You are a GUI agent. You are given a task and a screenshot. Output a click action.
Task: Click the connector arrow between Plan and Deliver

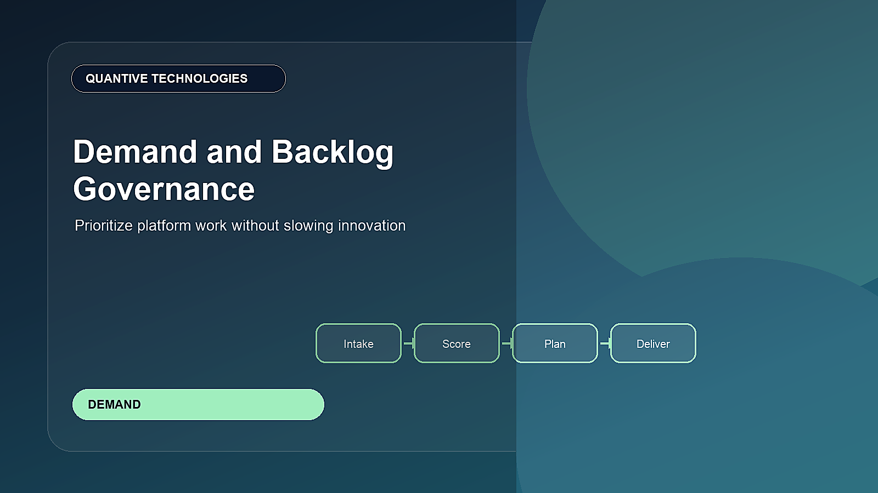coord(605,343)
